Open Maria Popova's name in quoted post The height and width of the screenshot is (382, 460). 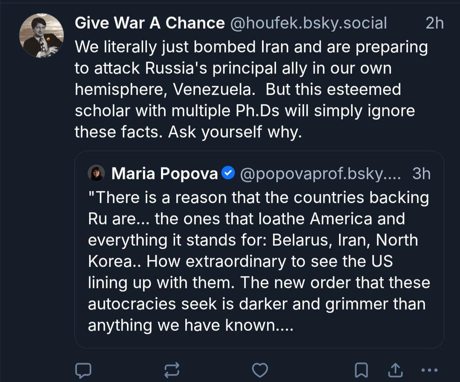(x=164, y=173)
